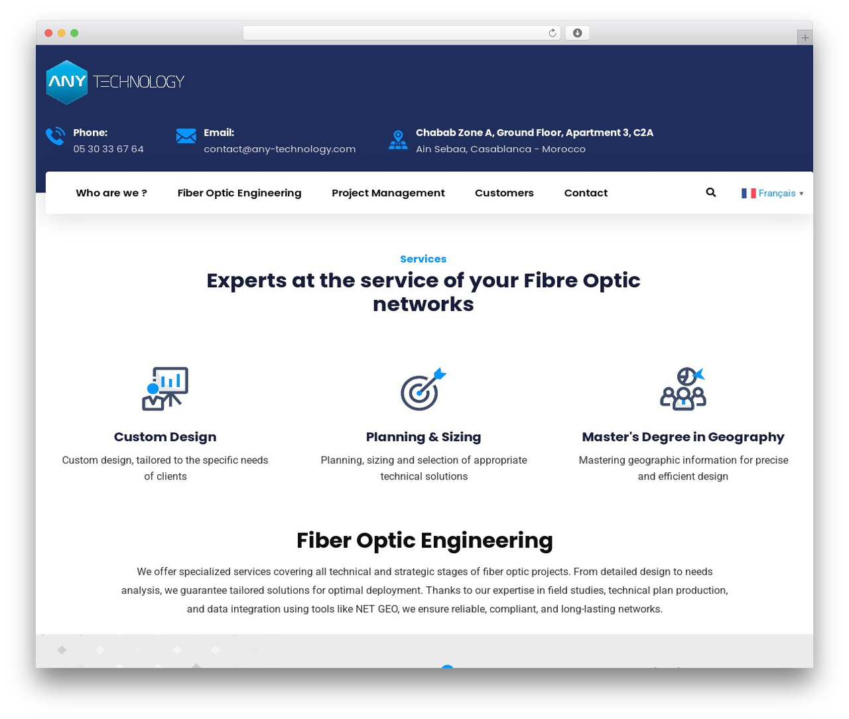The height and width of the screenshot is (719, 849).
Task: Open the search magnifier icon
Action: click(711, 192)
